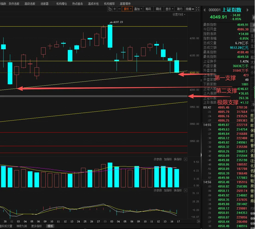Click the panel splitter arrow beside tick list

pos(201,155)
